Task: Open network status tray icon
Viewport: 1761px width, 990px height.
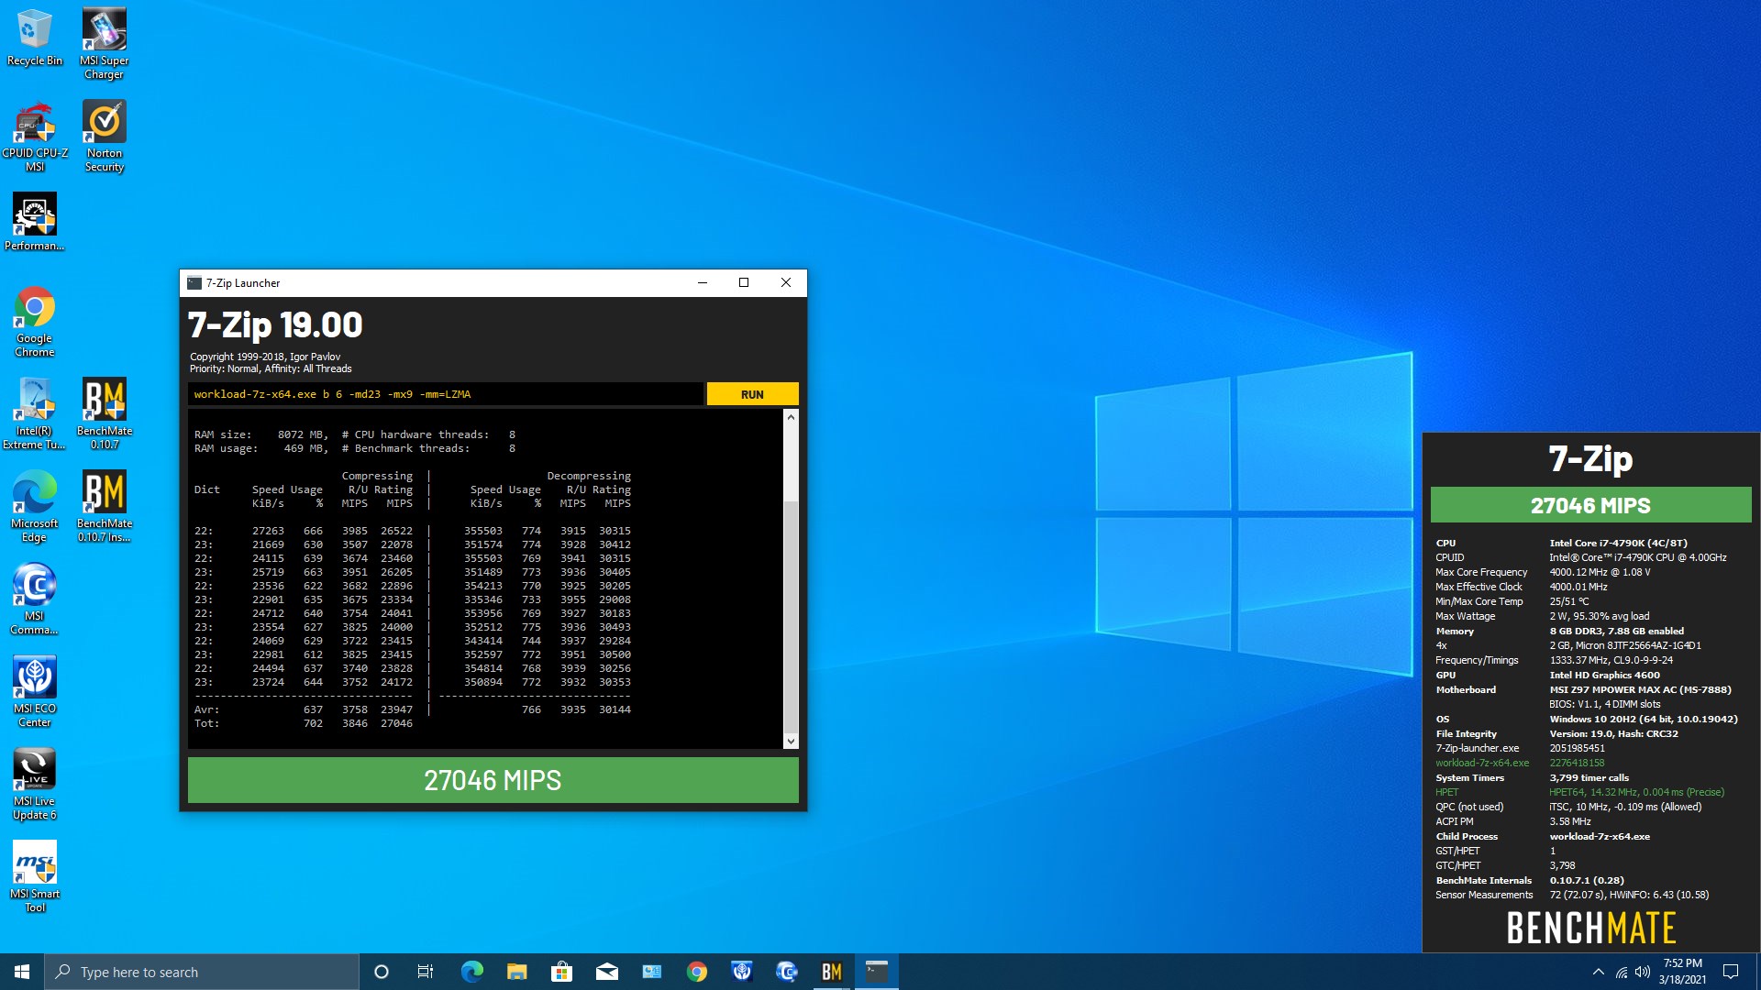Action: [1622, 972]
